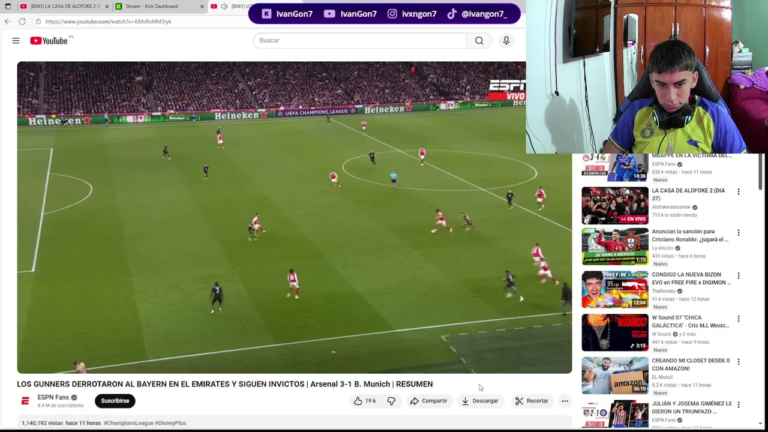
Task: Open W Sound 07 CHICA GALÁCTICA thumbnail
Action: (x=614, y=332)
